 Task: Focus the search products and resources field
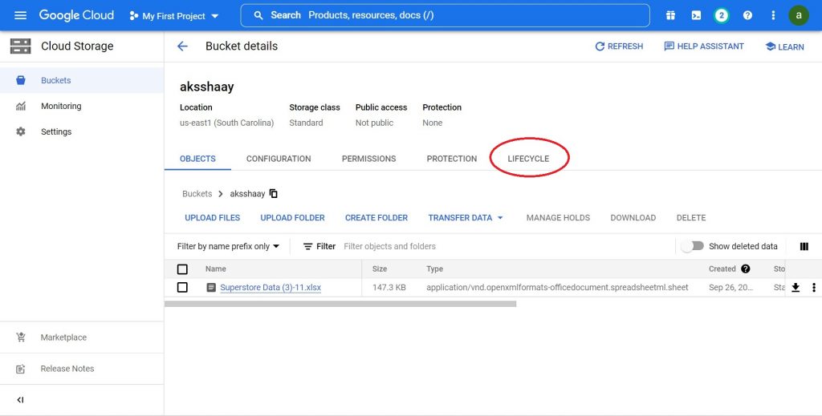[x=445, y=15]
